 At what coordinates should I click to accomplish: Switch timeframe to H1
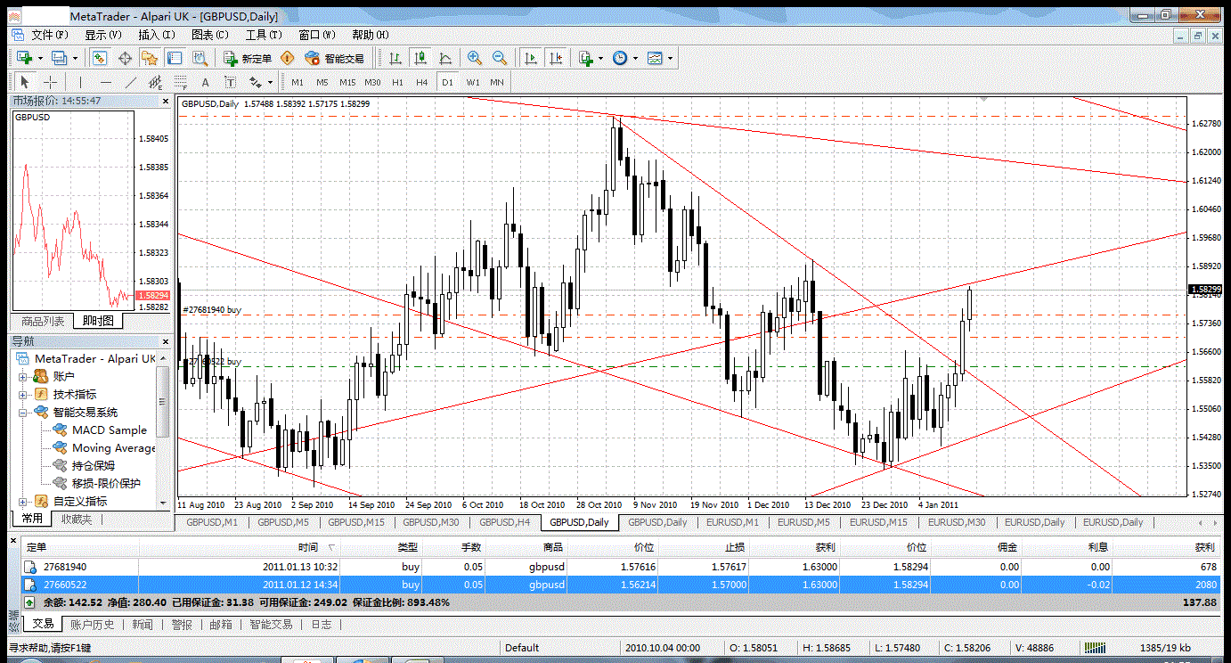tap(397, 82)
